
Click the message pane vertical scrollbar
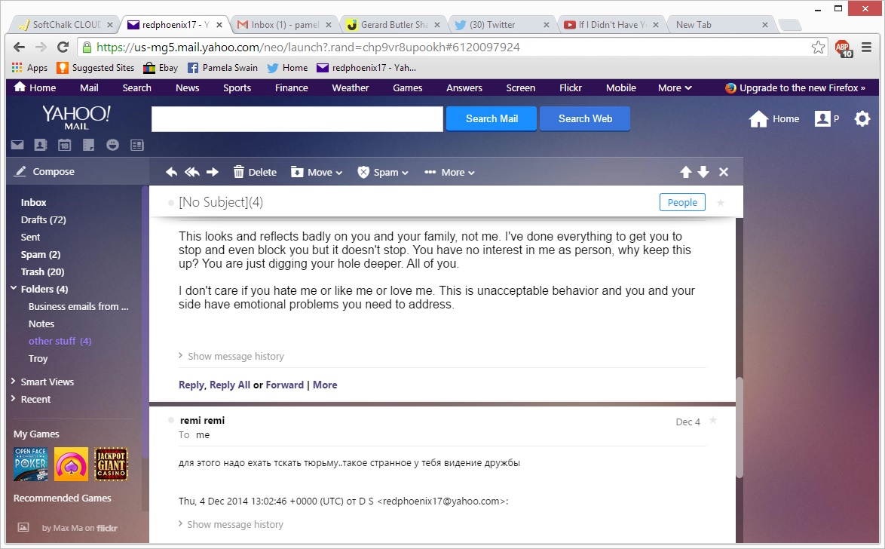click(740, 428)
